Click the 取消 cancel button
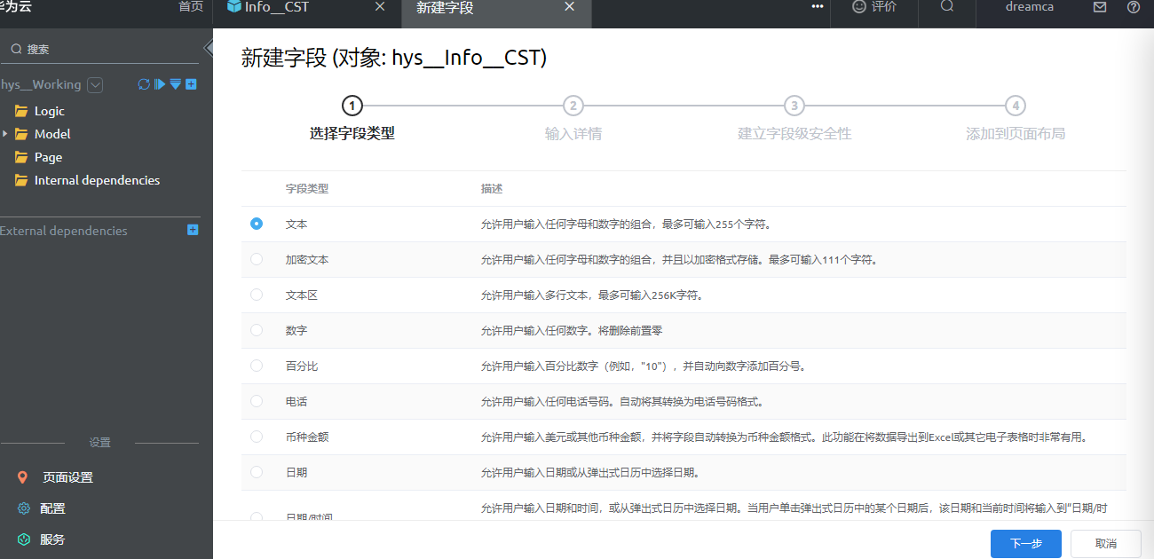 click(x=1106, y=543)
